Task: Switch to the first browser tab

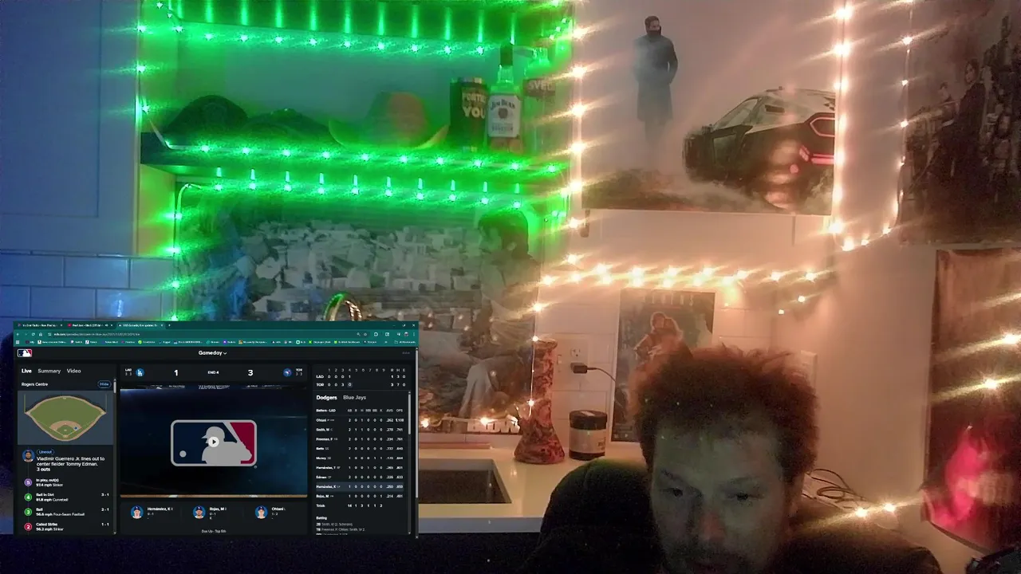Action: pyautogui.click(x=41, y=325)
